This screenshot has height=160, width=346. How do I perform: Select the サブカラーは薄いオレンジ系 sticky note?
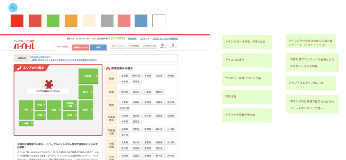tap(247, 79)
